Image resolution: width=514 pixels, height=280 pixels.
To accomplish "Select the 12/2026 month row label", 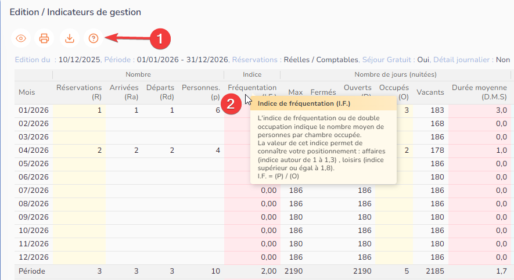I will 34,257.
